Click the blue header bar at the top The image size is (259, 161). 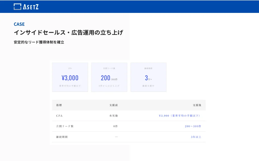coord(129,7)
